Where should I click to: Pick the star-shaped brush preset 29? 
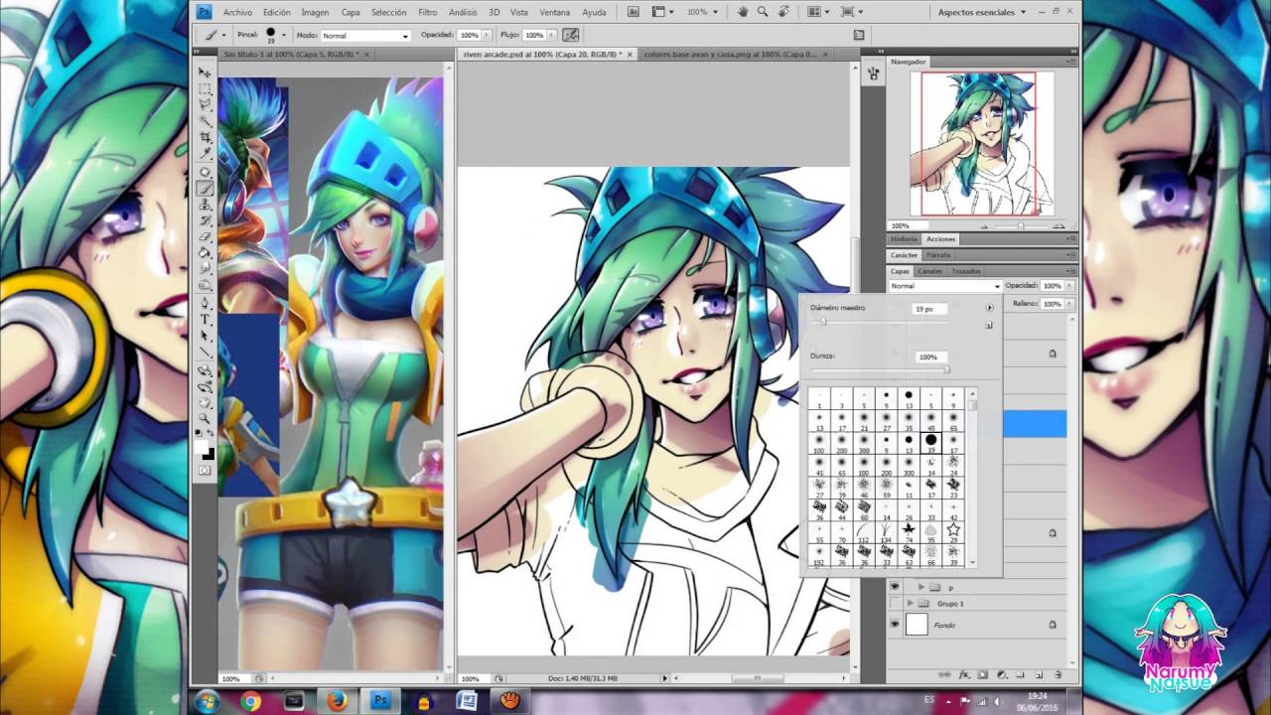(953, 531)
